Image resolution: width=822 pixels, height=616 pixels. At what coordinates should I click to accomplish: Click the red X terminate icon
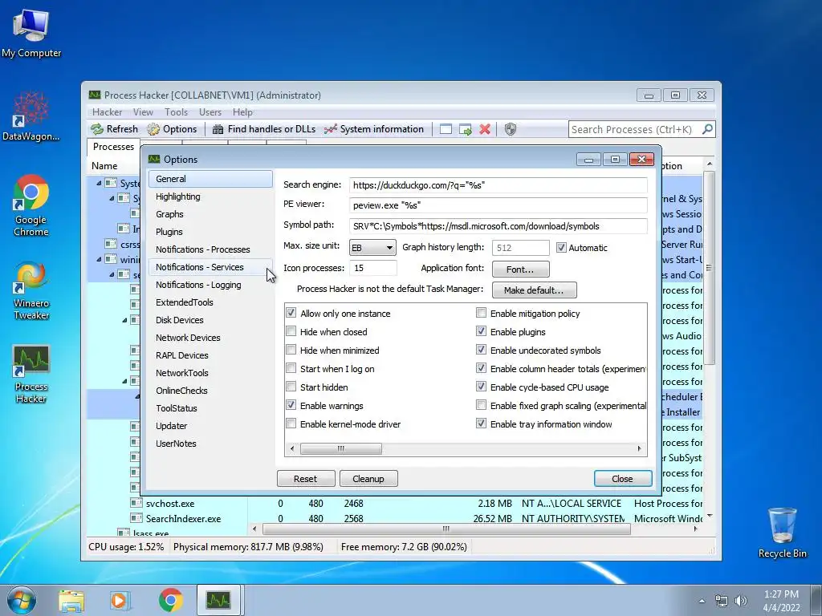click(x=485, y=129)
